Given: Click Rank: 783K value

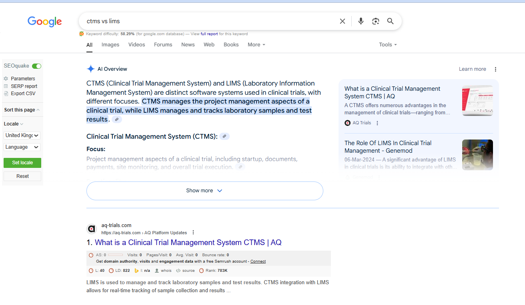Looking at the screenshot, I should [216, 271].
